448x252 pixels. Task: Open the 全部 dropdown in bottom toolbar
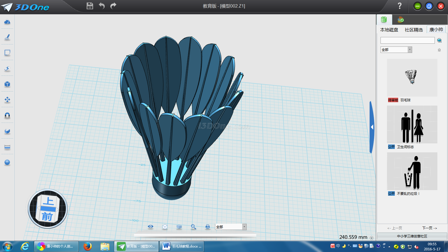click(244, 227)
